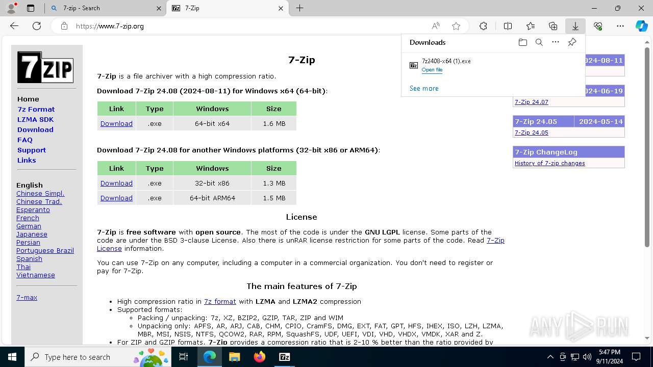The image size is (653, 367).
Task: Open volume control in system tray
Action: [x=587, y=357]
